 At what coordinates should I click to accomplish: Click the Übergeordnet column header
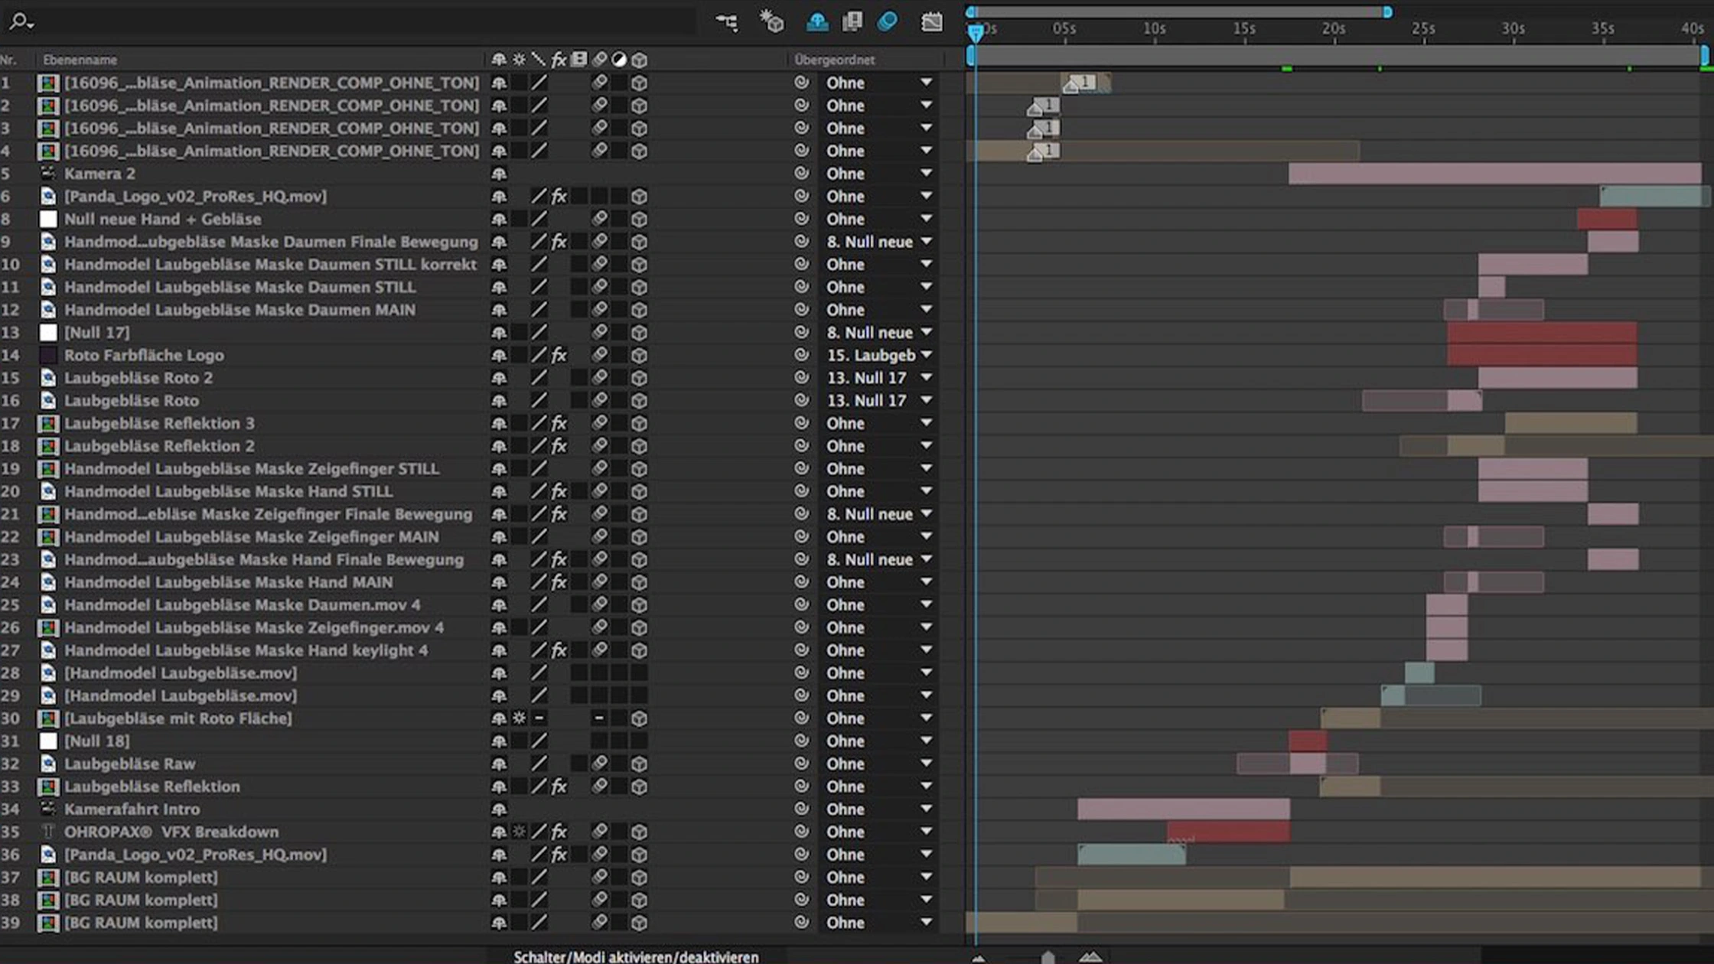click(x=834, y=60)
